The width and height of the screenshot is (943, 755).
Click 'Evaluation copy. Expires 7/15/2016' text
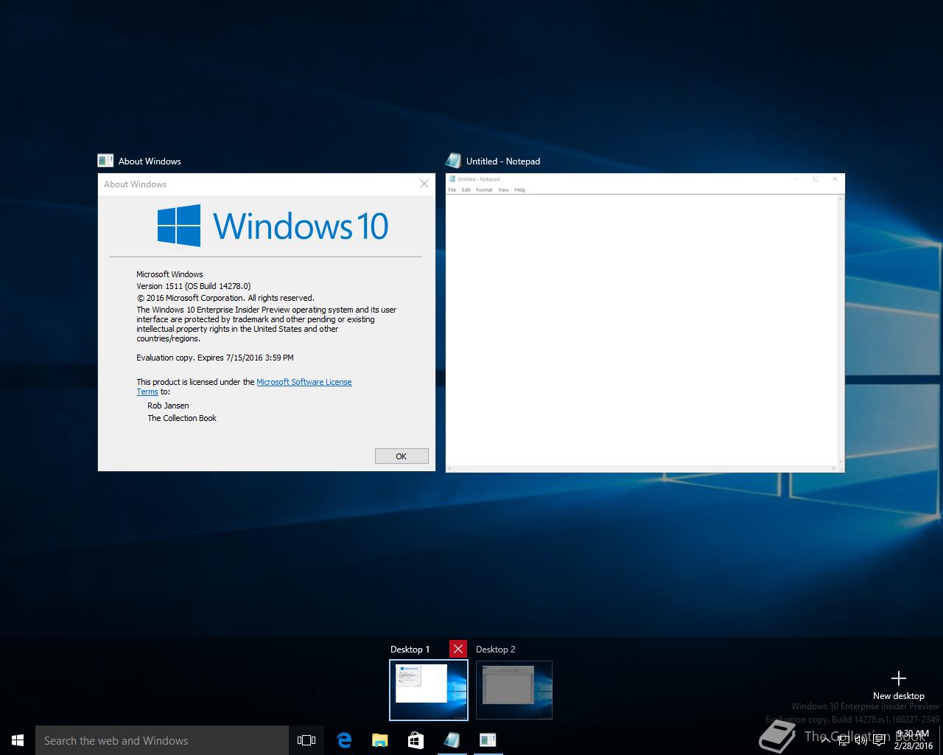coord(215,358)
